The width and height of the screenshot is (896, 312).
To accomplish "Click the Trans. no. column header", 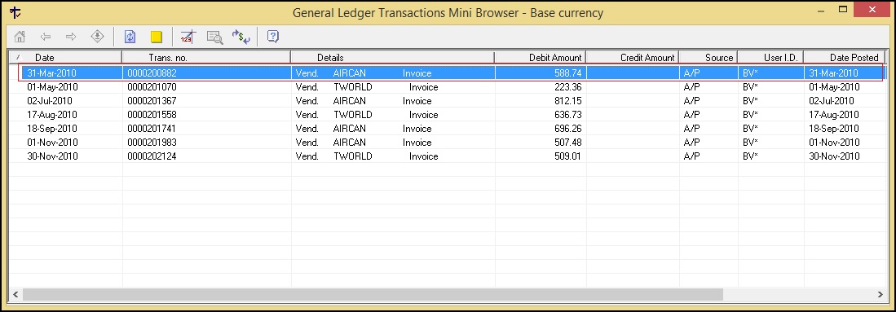I will (x=206, y=57).
